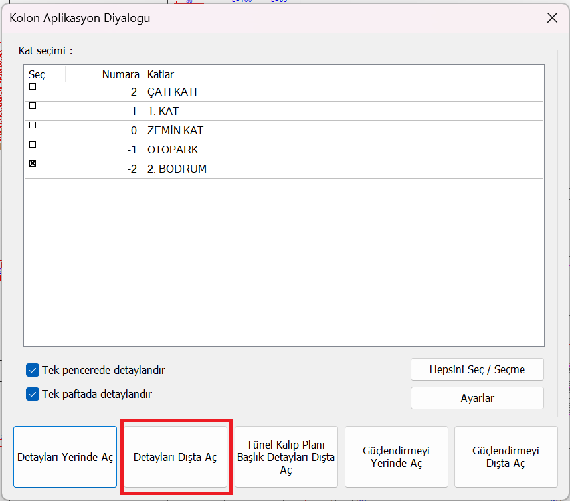The image size is (570, 501).
Task: Toggle Tek pencerede detaylandır checkbox
Action: (x=33, y=370)
